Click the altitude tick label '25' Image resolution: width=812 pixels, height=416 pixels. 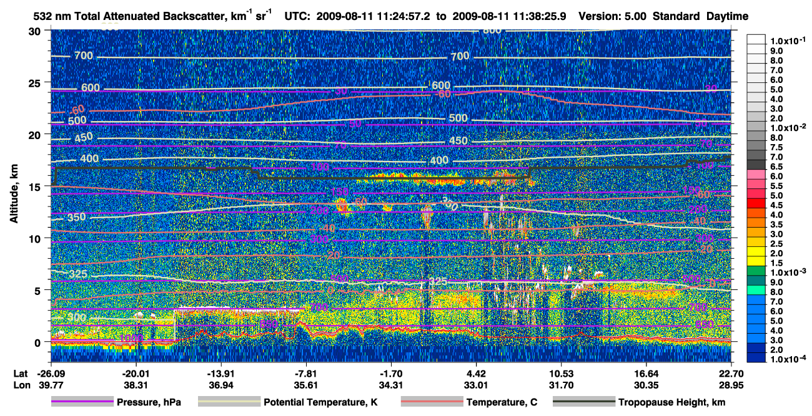point(35,82)
